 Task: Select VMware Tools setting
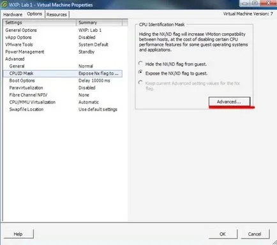pos(63,45)
